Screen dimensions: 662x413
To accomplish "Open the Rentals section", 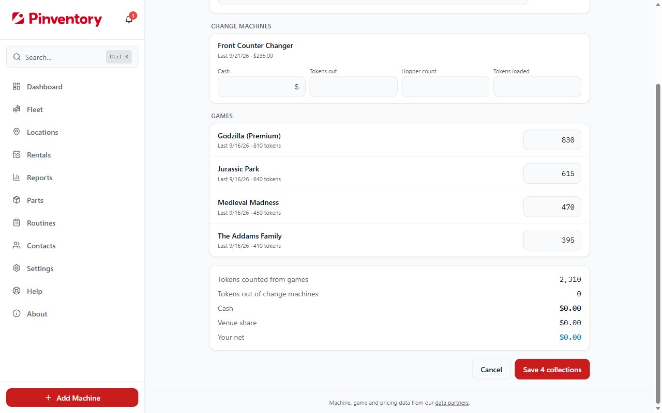I will click(x=72, y=155).
